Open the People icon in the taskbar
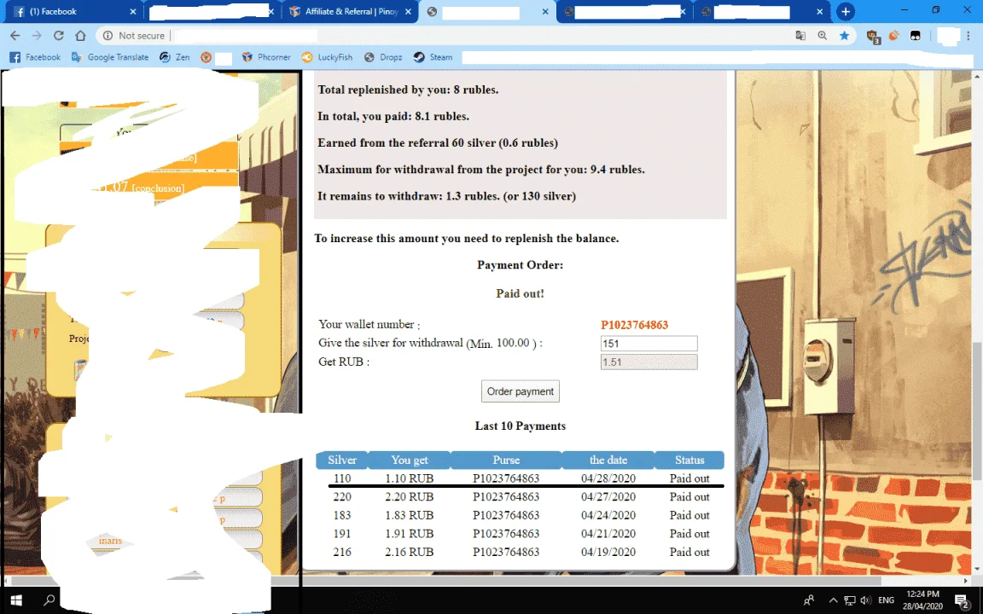Image resolution: width=983 pixels, height=614 pixels. click(x=809, y=600)
